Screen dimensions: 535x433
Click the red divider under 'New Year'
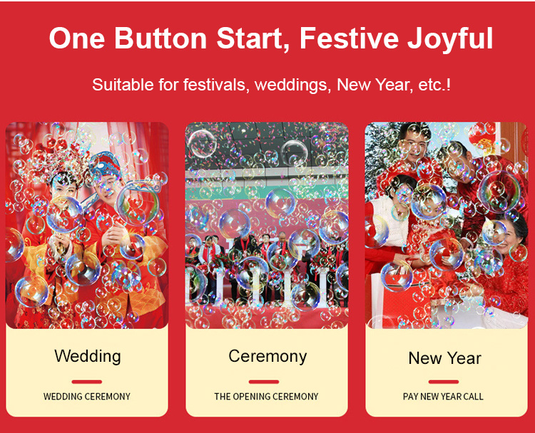tap(444, 382)
